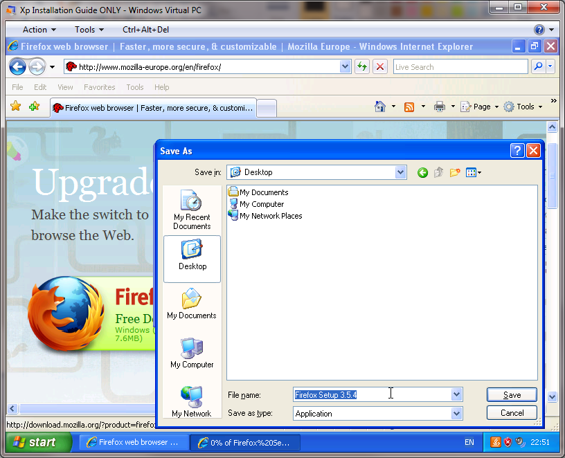Open the Help menu in Internet Explorer
565x458 pixels.
tap(162, 87)
